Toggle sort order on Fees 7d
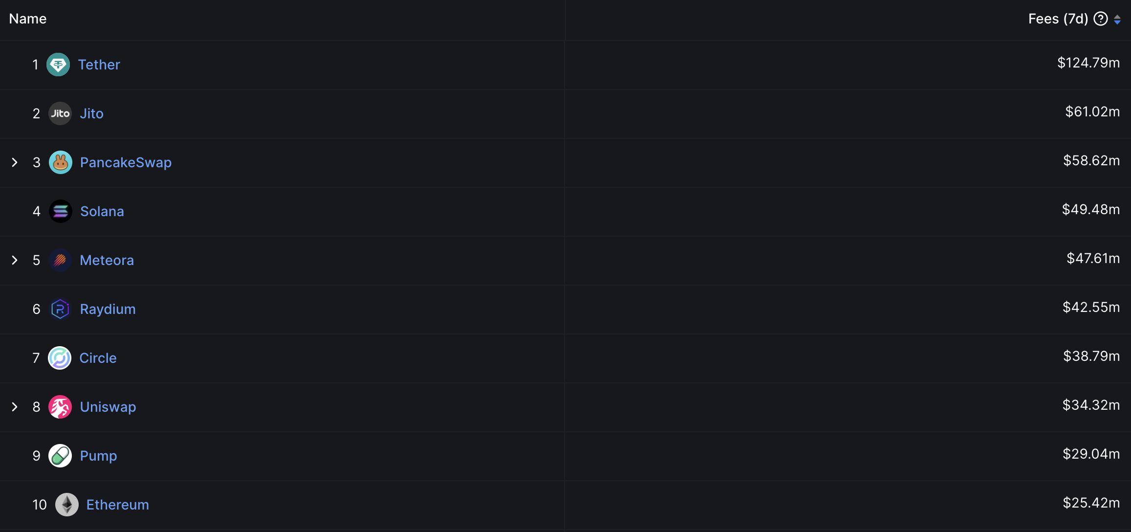Screen dimensions: 1131x532 click(1118, 18)
